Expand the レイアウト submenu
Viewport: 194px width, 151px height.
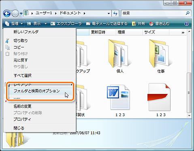coord(40,85)
